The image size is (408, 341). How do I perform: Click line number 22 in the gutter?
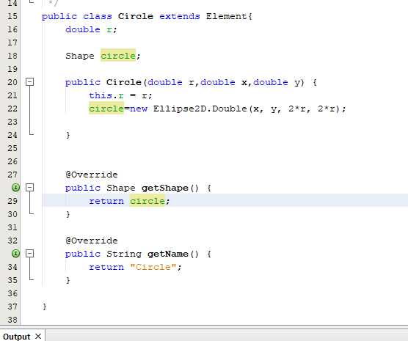(x=12, y=109)
